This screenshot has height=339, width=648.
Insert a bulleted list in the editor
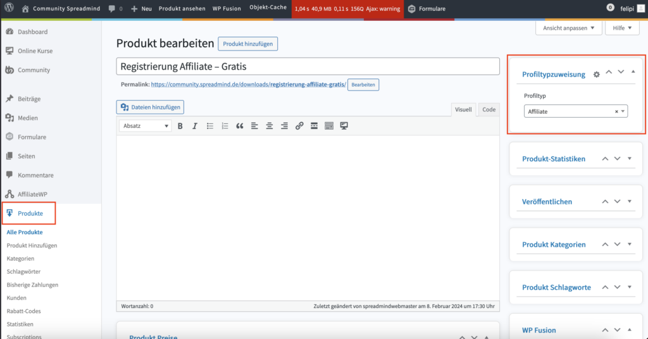[x=210, y=126]
